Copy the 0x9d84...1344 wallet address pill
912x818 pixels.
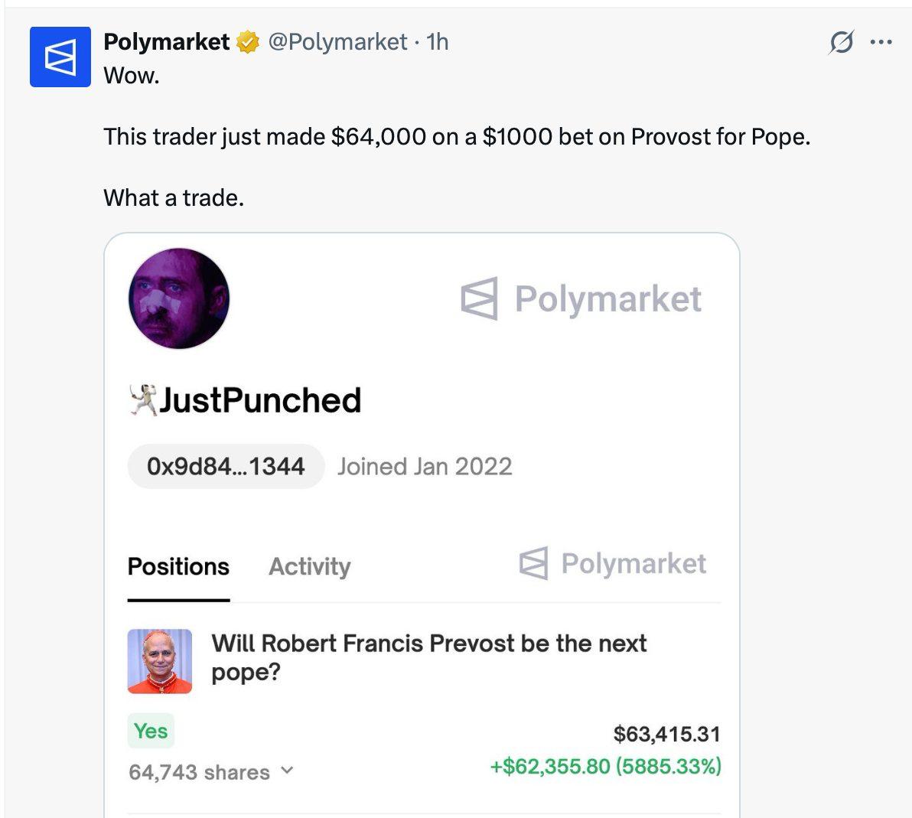226,466
